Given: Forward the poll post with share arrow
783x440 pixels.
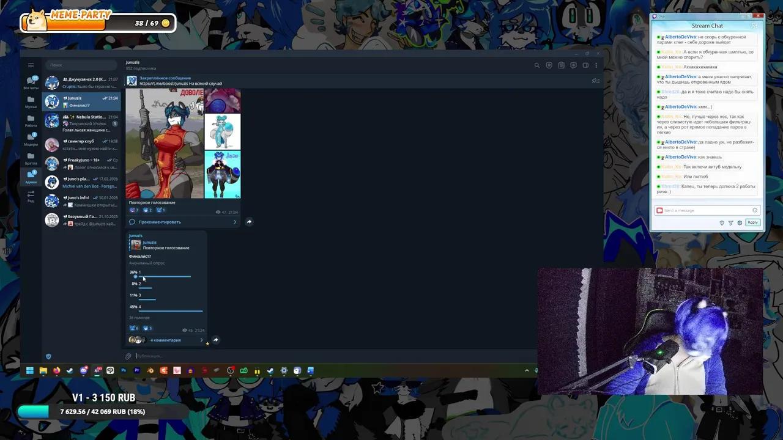Looking at the screenshot, I should pyautogui.click(x=215, y=340).
